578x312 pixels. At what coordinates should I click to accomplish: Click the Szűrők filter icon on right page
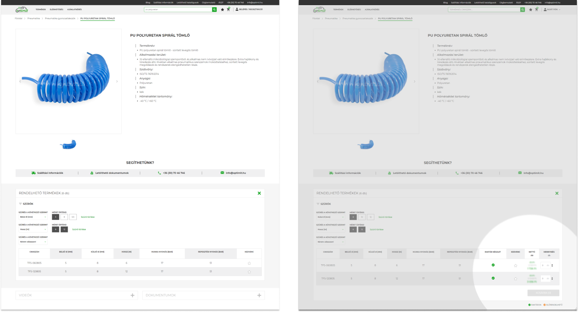318,204
